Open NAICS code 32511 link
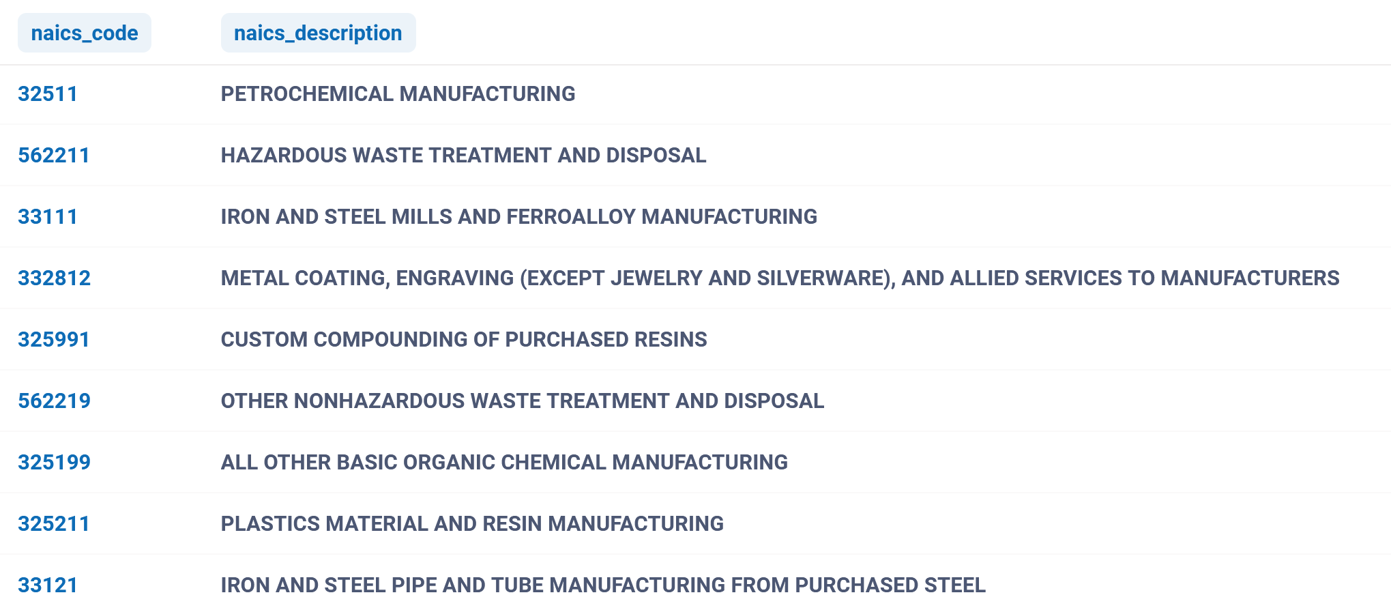The height and width of the screenshot is (610, 1391). [48, 94]
